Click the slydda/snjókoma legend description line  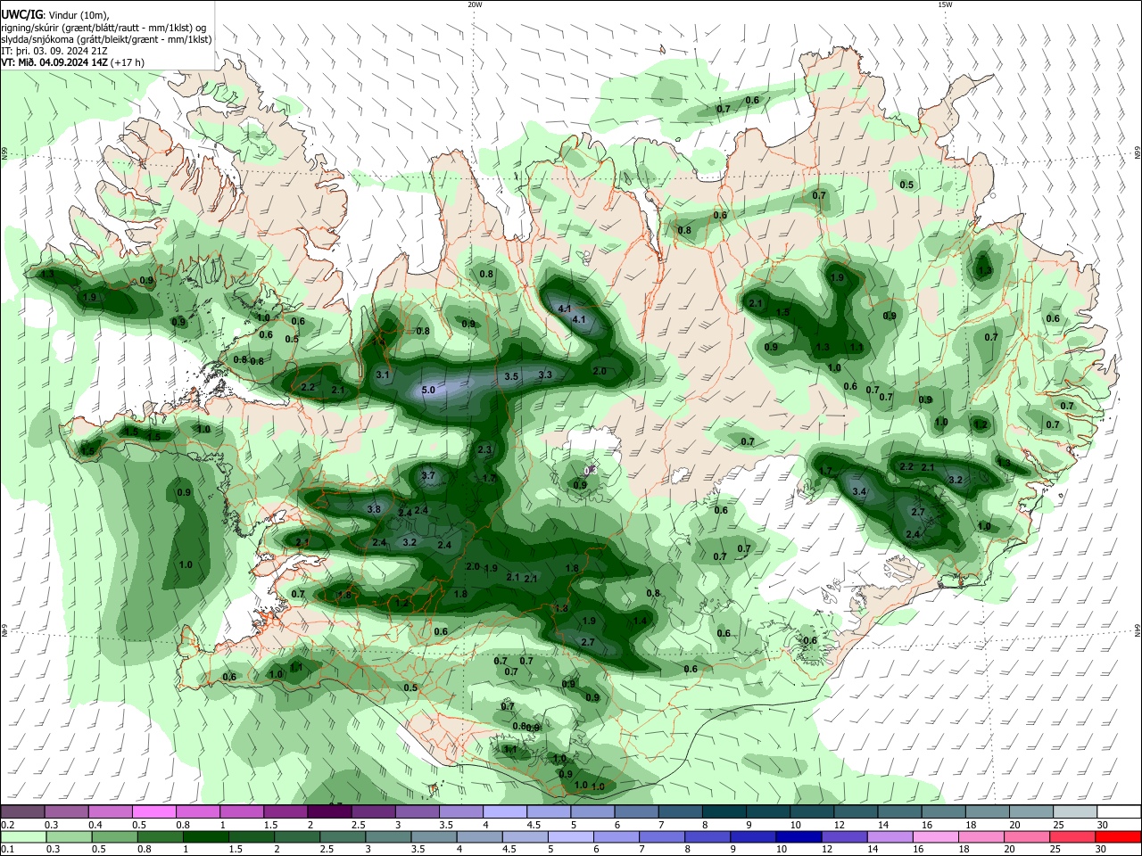[106, 39]
